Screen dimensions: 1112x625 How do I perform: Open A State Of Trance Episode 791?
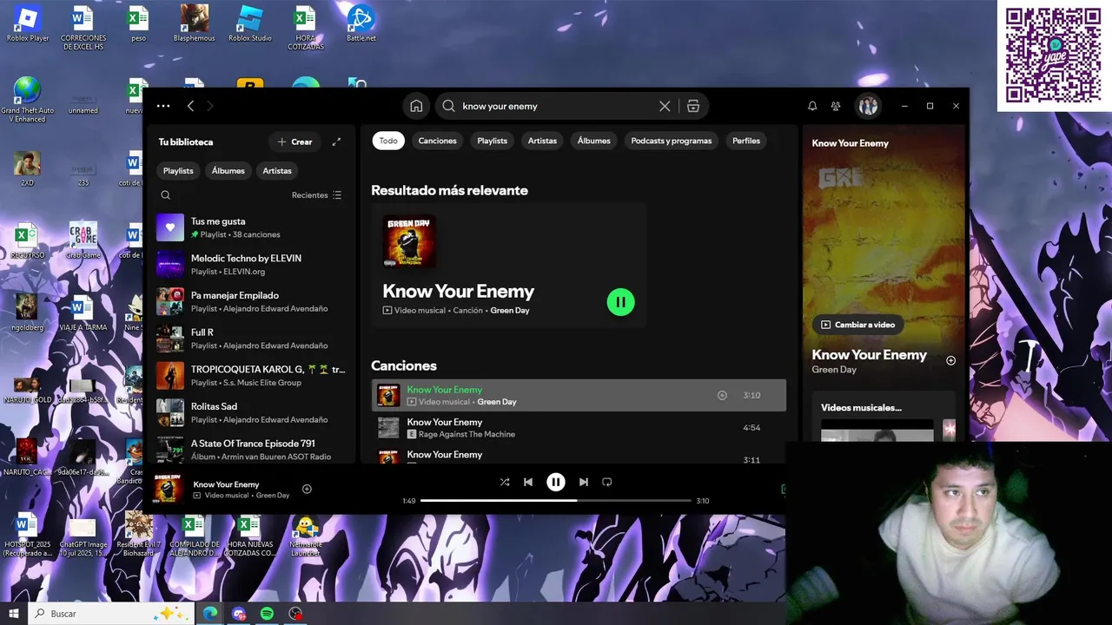pyautogui.click(x=252, y=450)
